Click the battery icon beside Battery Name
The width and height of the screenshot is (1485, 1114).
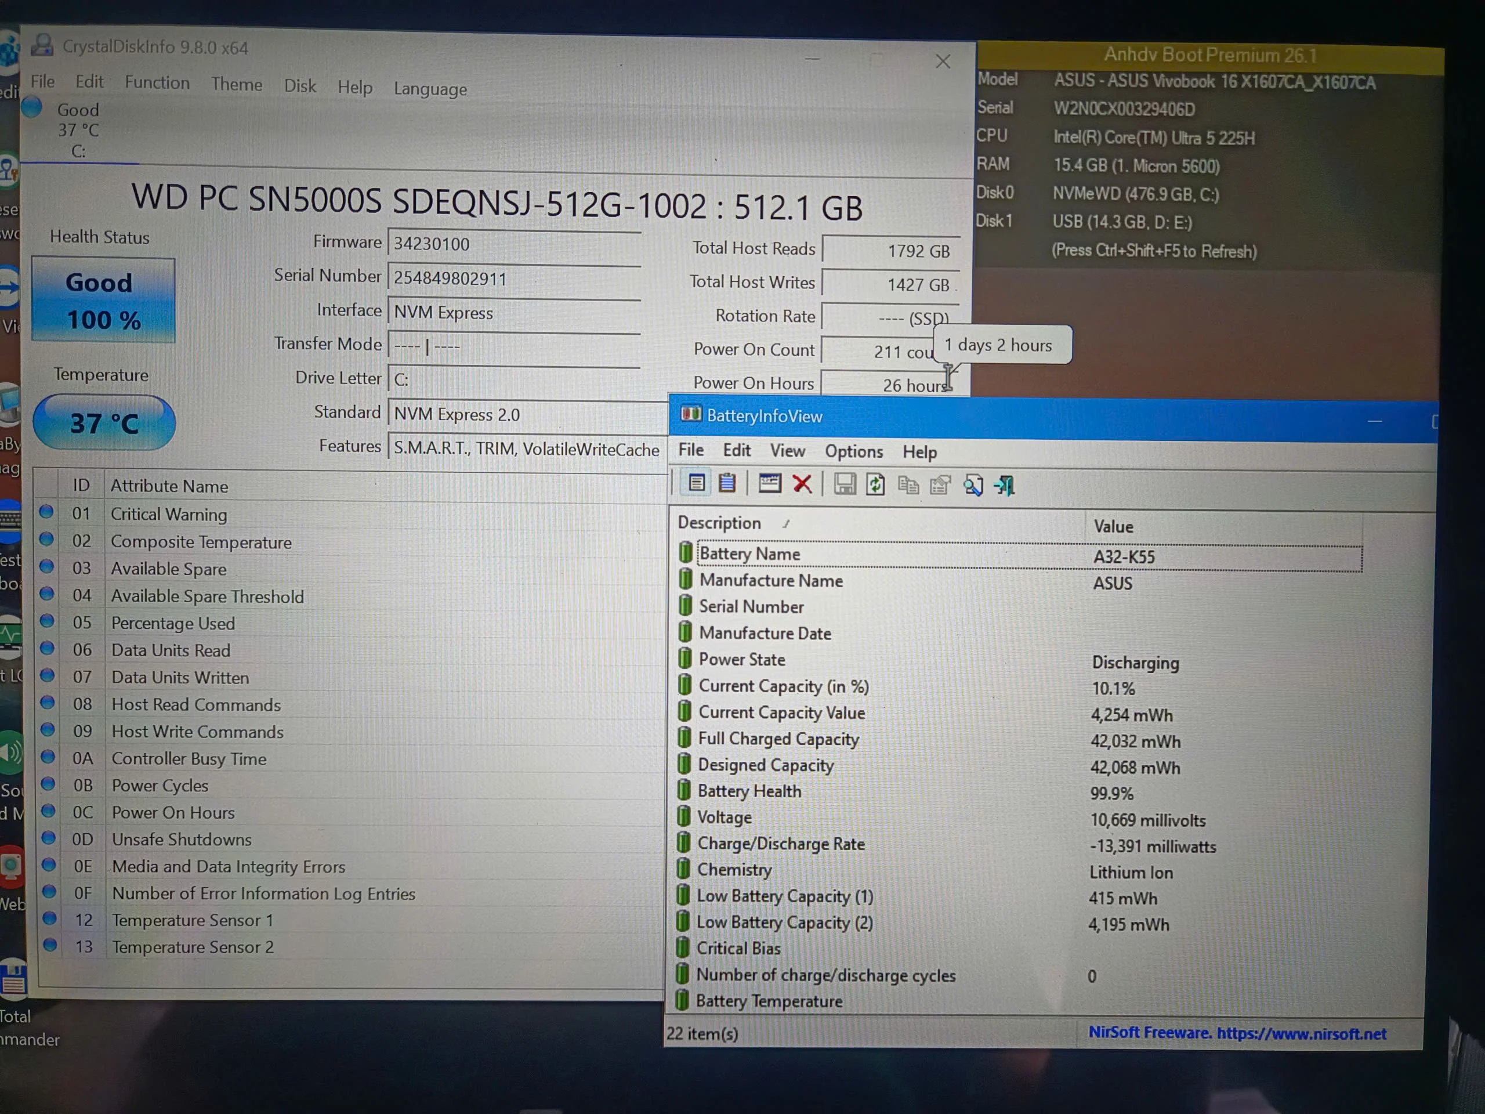(x=686, y=552)
